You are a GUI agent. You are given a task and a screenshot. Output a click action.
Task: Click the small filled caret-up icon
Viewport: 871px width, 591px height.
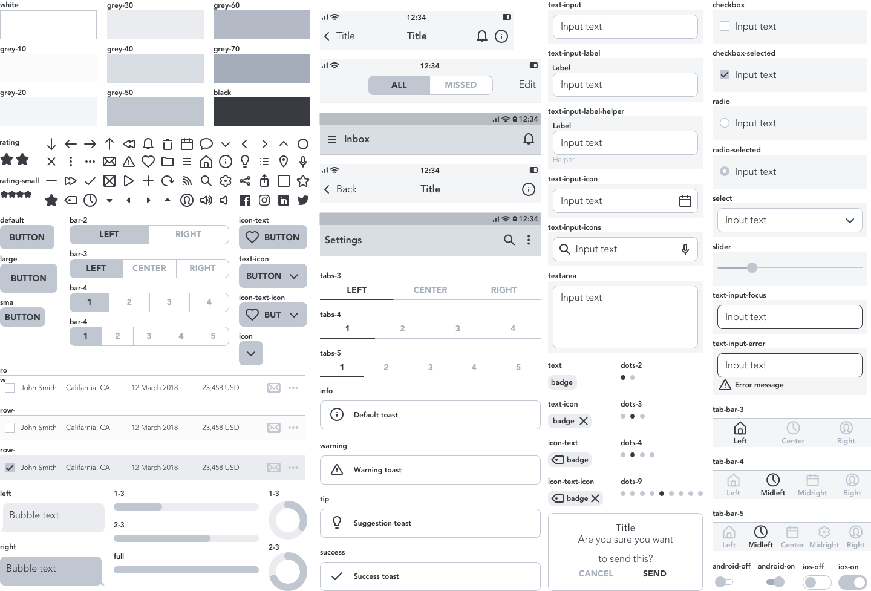[x=168, y=200]
